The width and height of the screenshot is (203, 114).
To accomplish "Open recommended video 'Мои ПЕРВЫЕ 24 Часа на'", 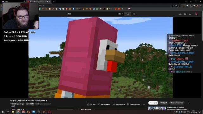I will [175, 108].
